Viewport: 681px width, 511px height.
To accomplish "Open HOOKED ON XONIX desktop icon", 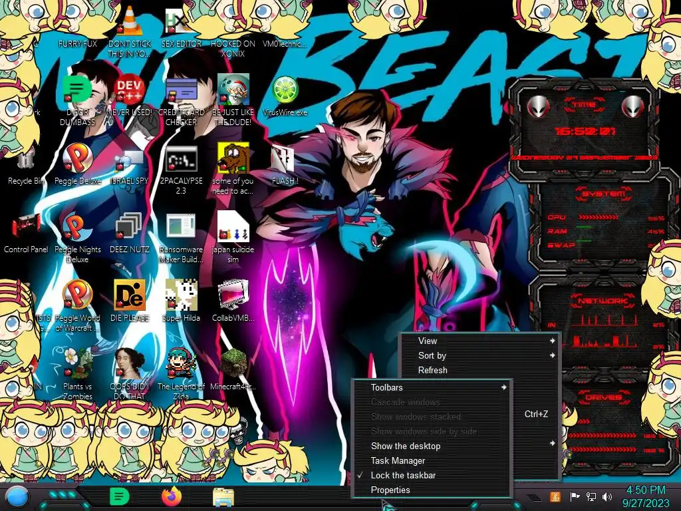I will coord(233,48).
